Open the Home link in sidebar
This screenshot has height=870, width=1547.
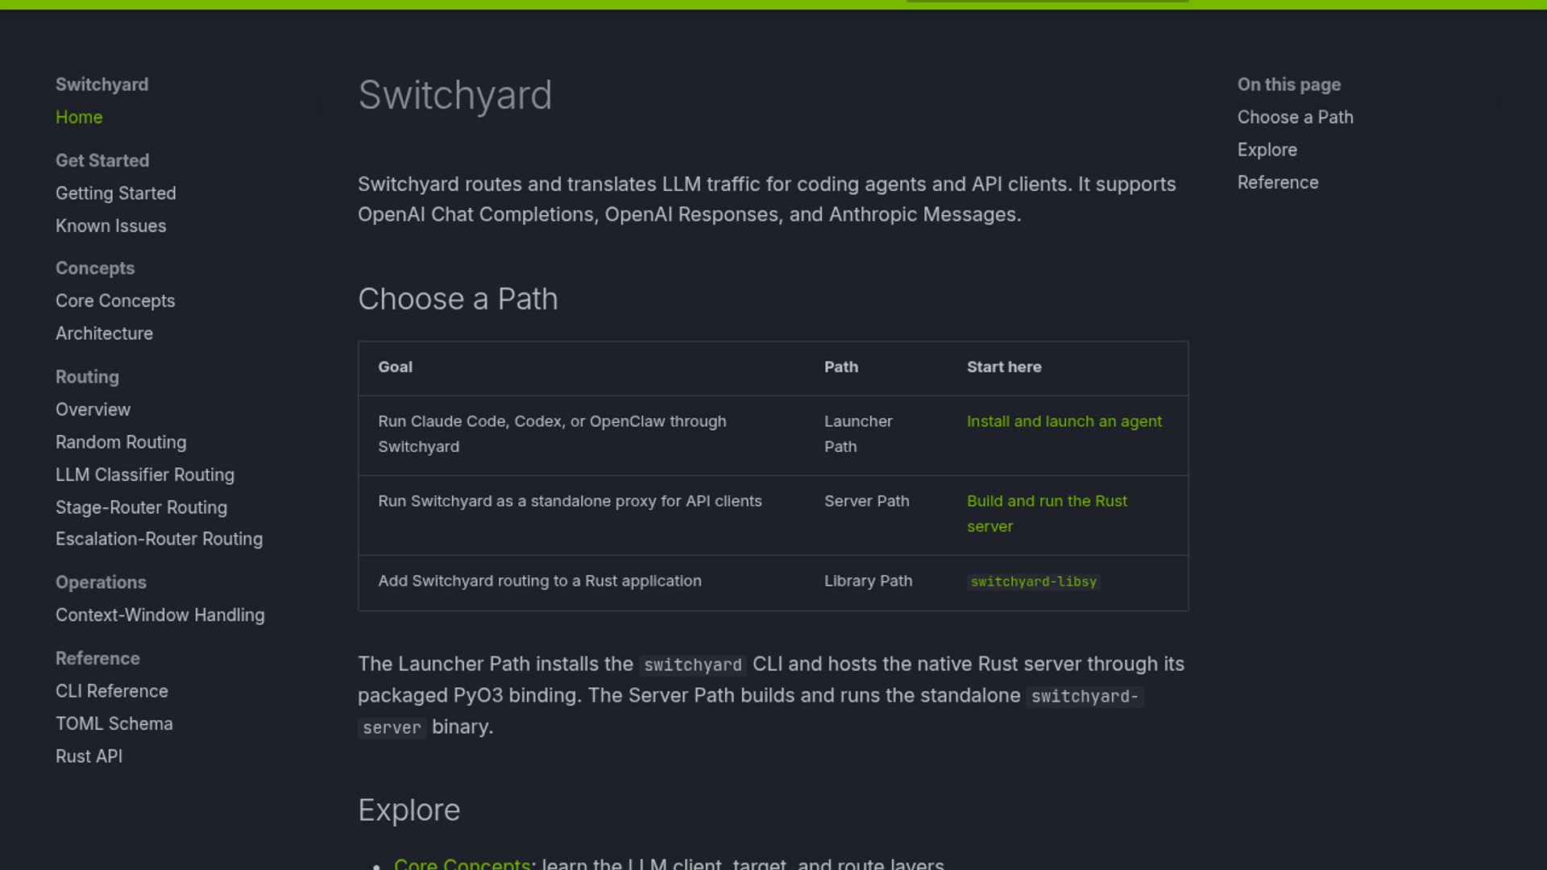click(79, 117)
